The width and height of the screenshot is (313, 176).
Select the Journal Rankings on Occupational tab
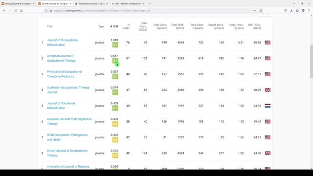55,3
